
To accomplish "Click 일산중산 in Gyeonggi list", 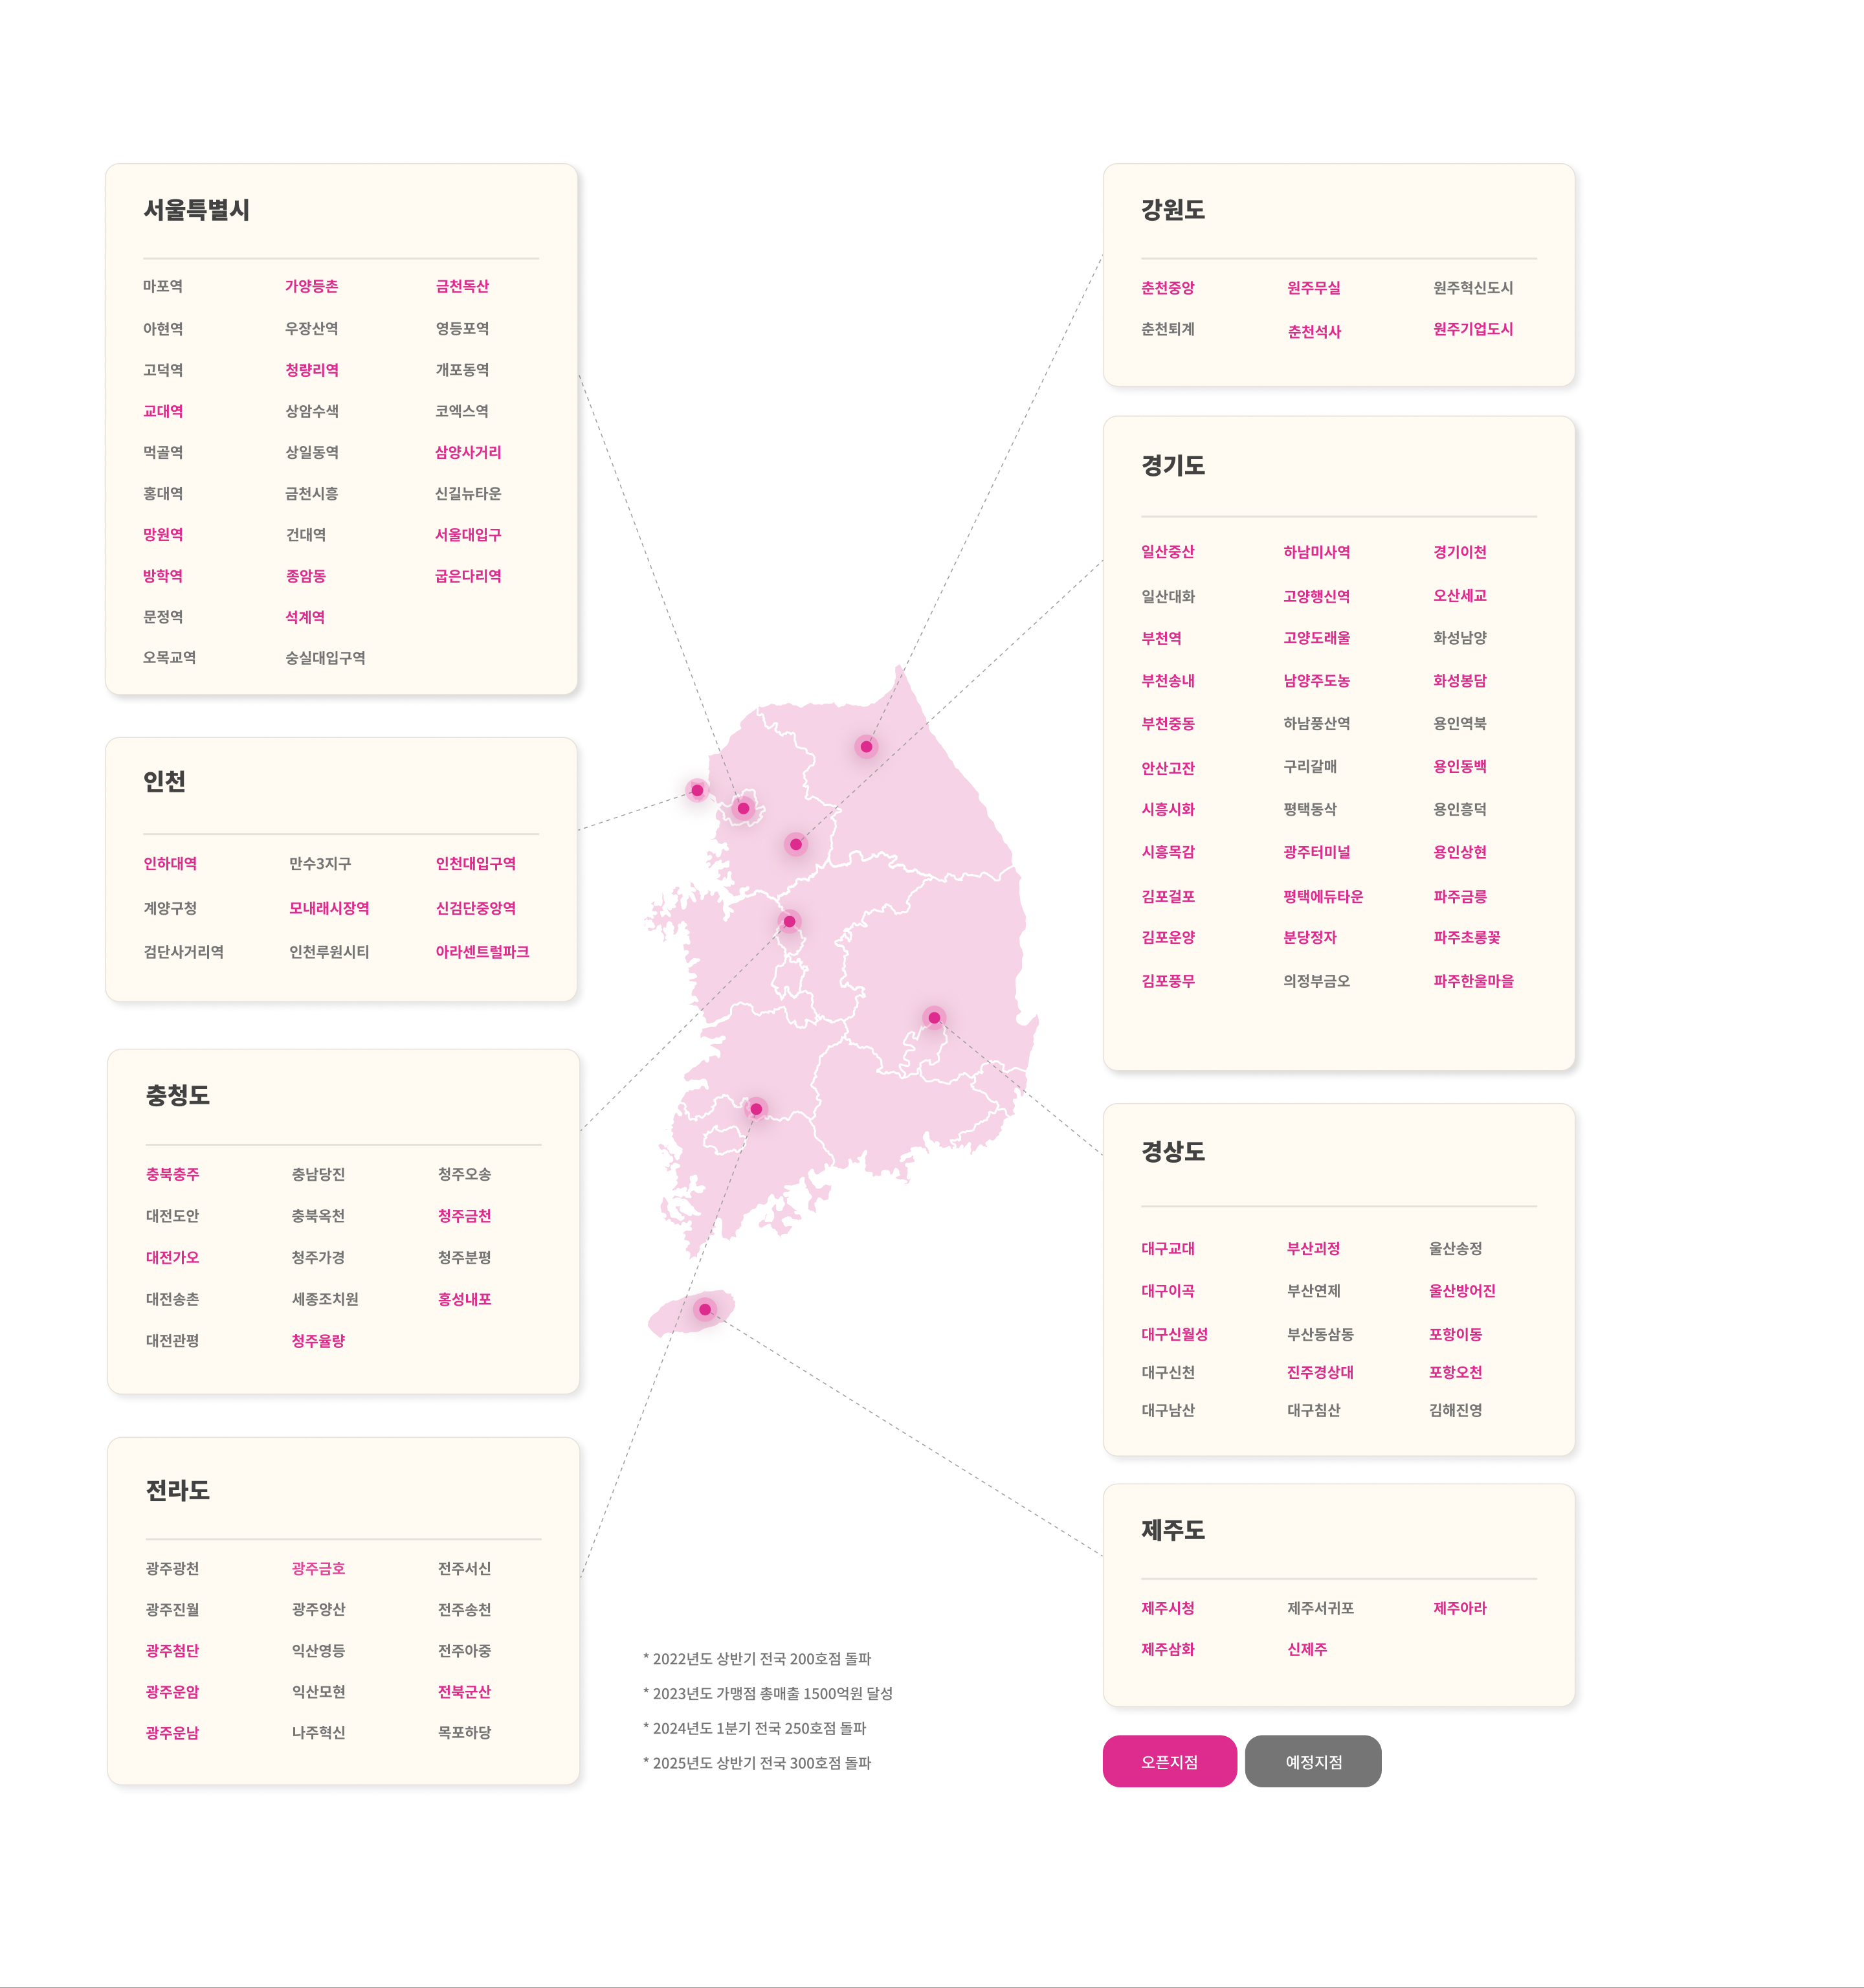I will point(1168,552).
